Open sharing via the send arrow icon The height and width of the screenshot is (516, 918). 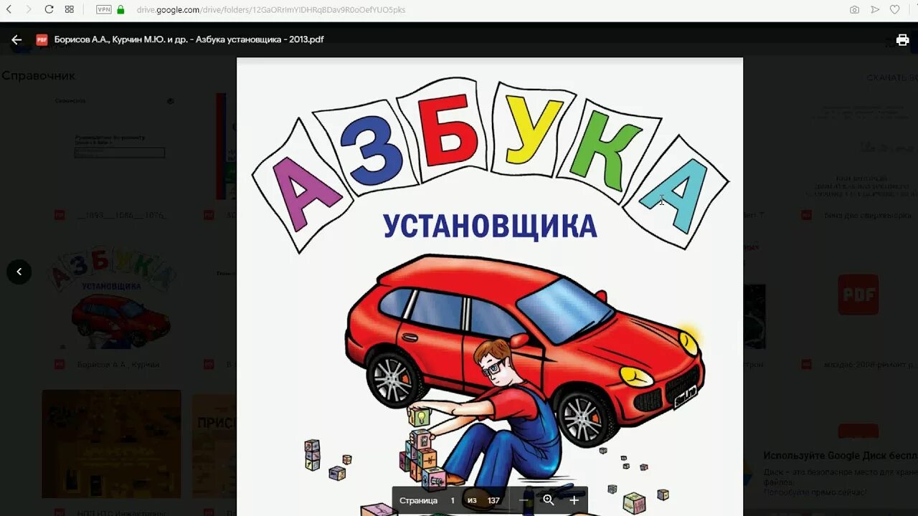[x=874, y=10]
